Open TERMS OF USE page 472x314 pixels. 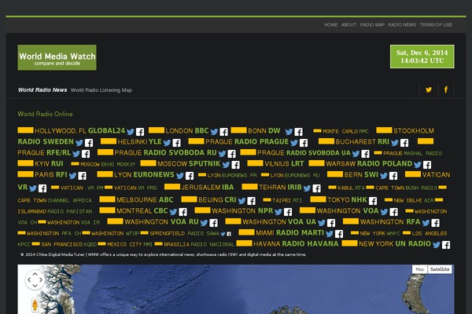pos(436,25)
